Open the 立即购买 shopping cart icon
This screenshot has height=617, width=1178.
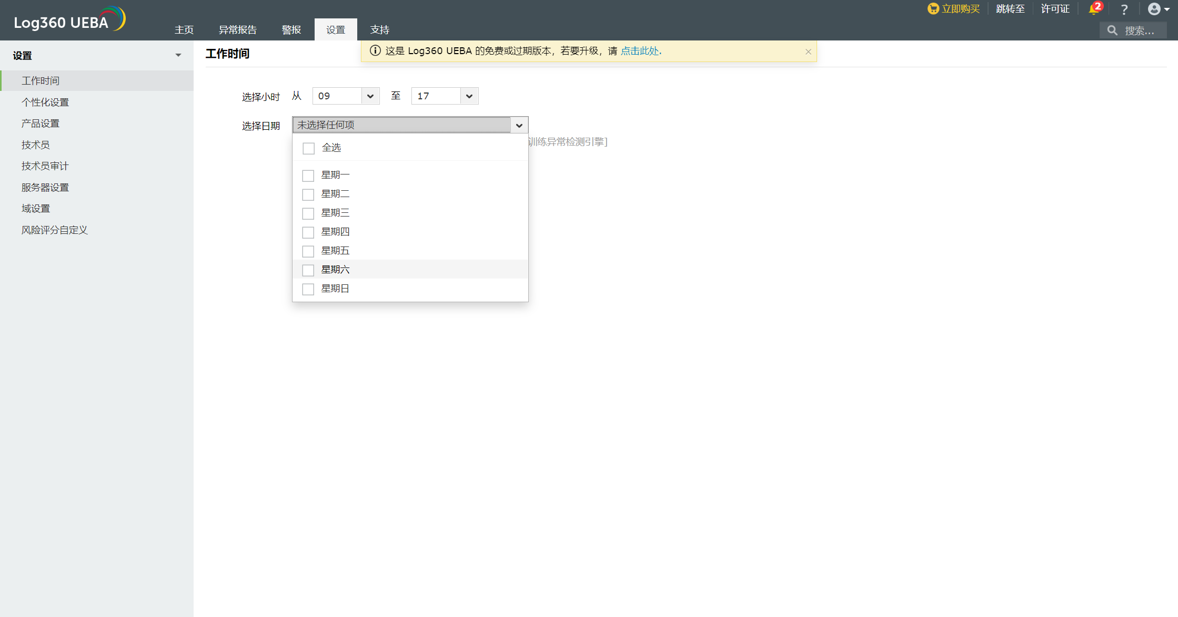coord(933,9)
